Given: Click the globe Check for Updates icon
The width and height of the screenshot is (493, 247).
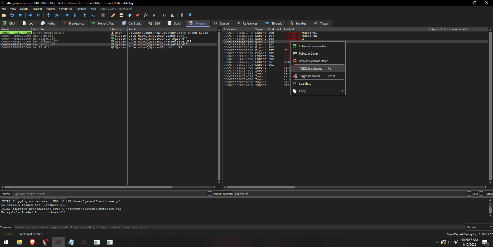Looking at the screenshot, I should [190, 15].
